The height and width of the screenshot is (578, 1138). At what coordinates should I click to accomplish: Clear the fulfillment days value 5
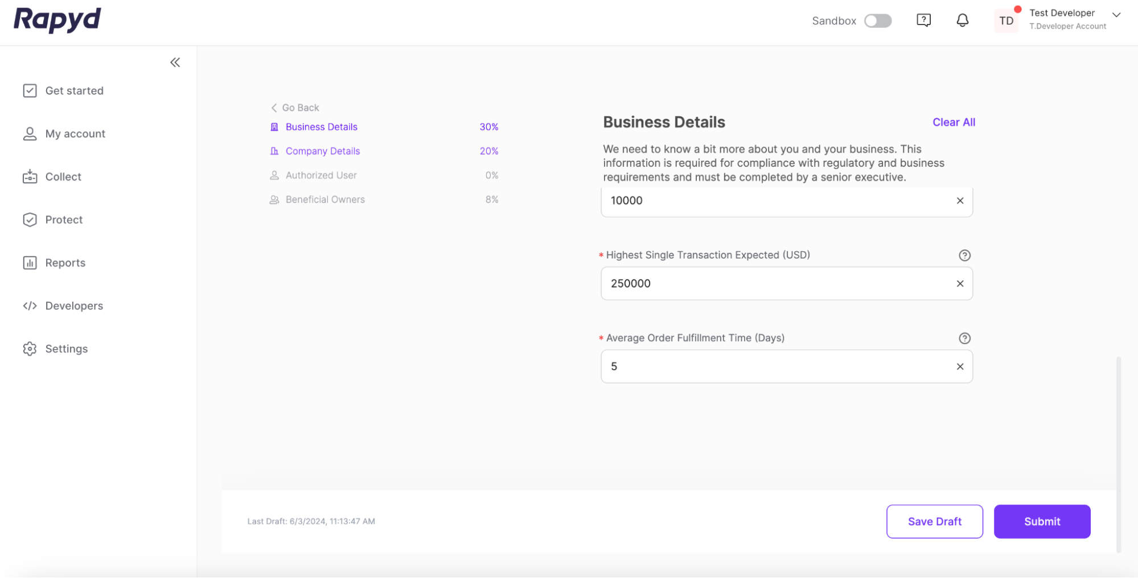pyautogui.click(x=960, y=367)
